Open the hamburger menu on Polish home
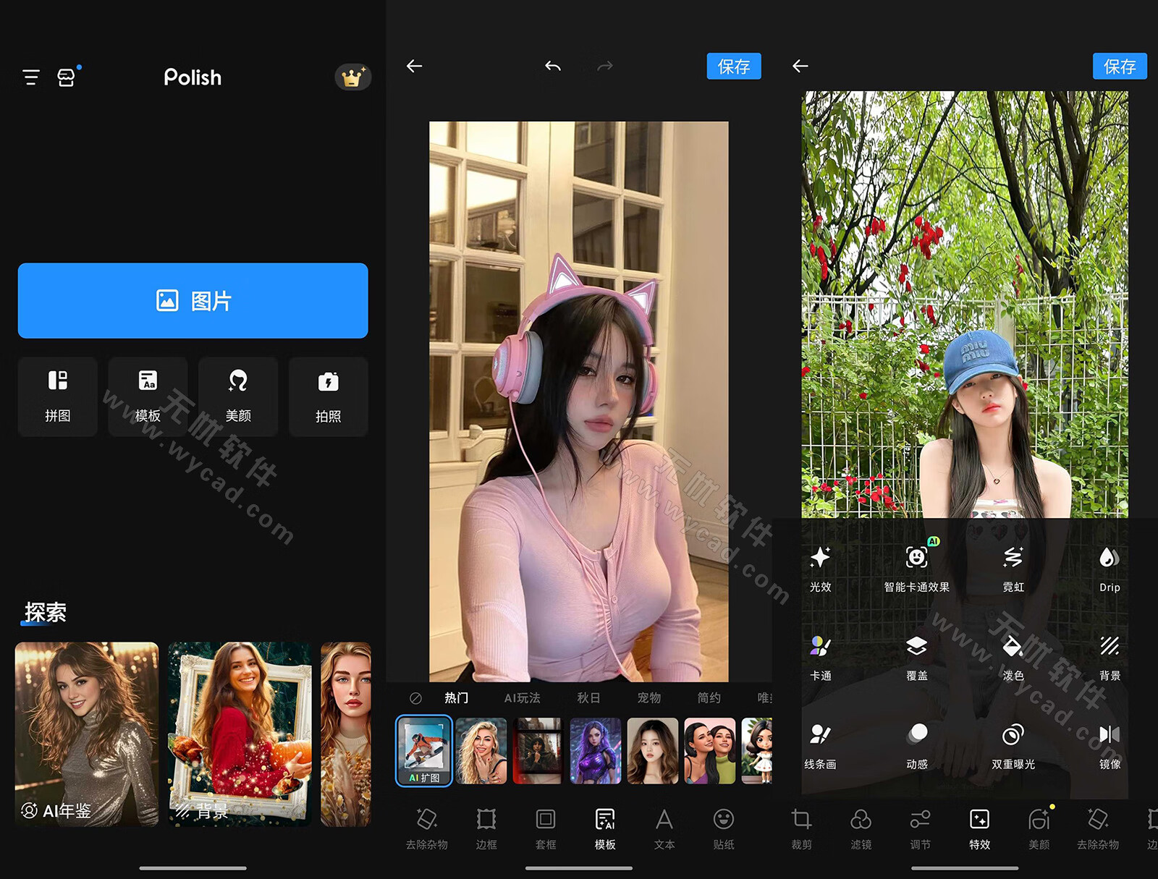This screenshot has height=879, width=1158. pos(31,77)
